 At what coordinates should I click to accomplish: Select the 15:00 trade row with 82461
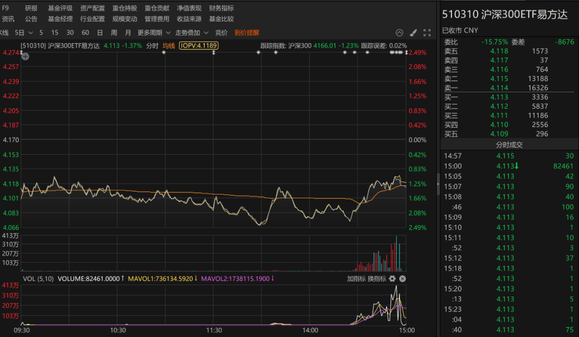[x=509, y=166]
